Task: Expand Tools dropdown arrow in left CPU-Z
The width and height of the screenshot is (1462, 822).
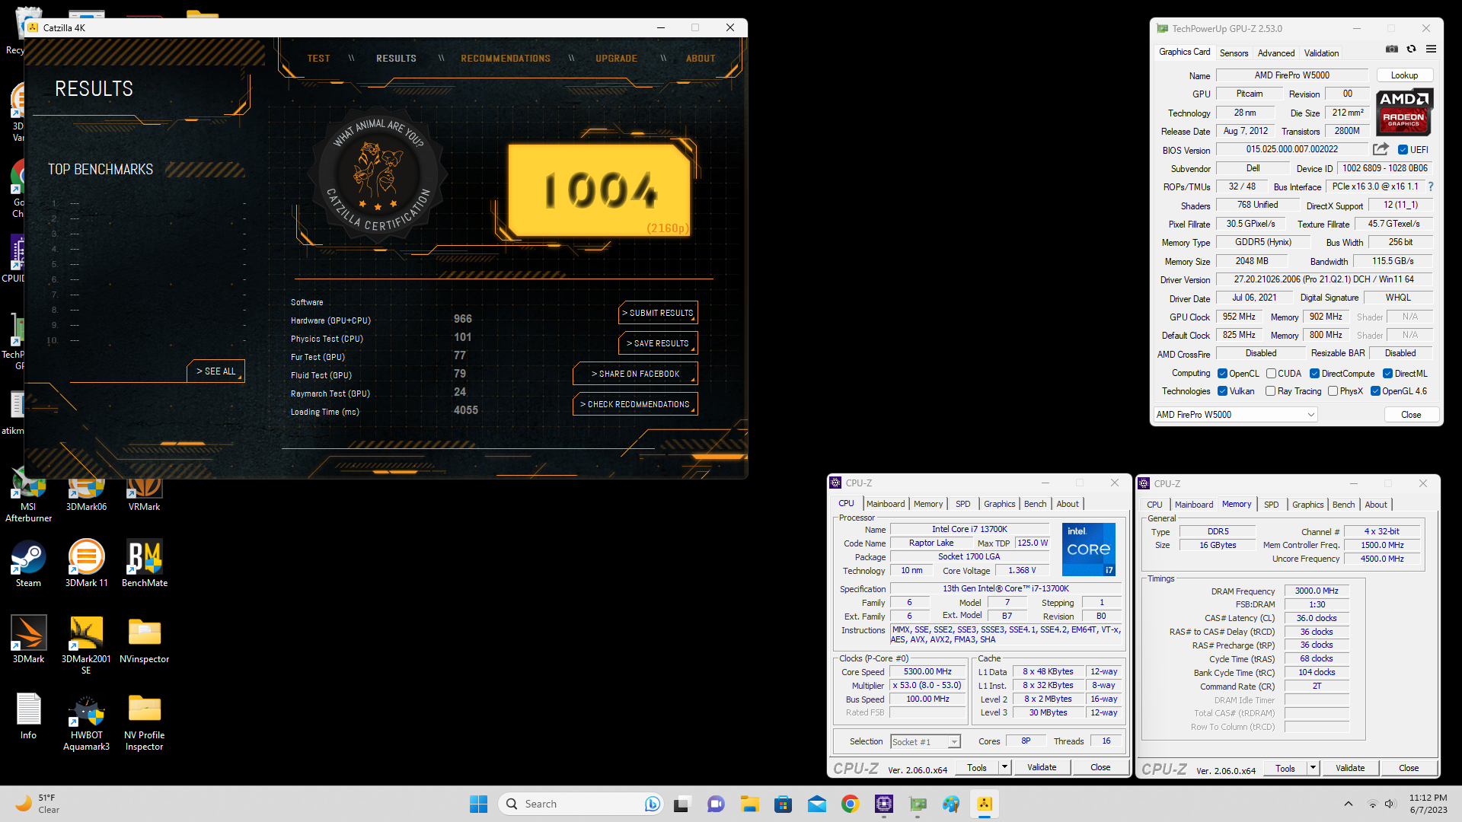Action: 1004,767
